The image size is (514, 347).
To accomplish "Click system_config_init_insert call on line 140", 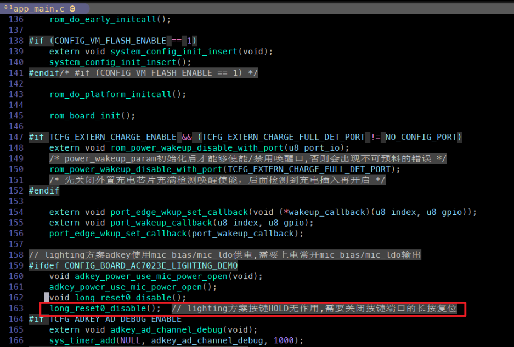I will [120, 62].
